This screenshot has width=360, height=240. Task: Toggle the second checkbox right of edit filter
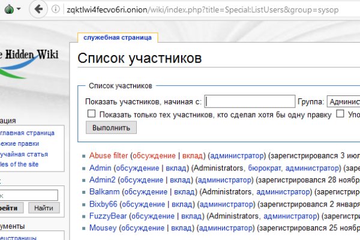[340, 114]
